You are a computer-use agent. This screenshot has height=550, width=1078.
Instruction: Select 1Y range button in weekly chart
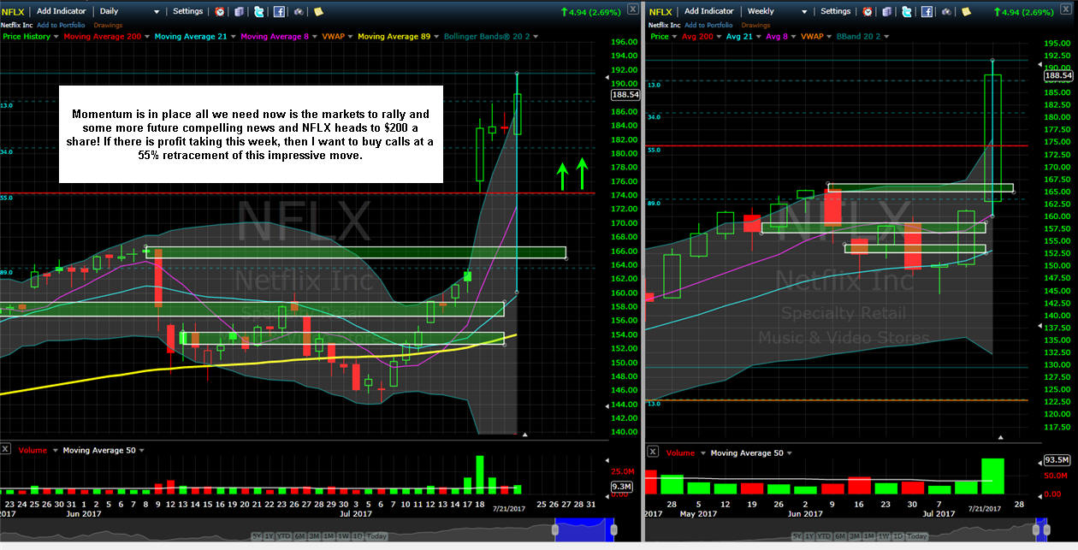(x=809, y=536)
